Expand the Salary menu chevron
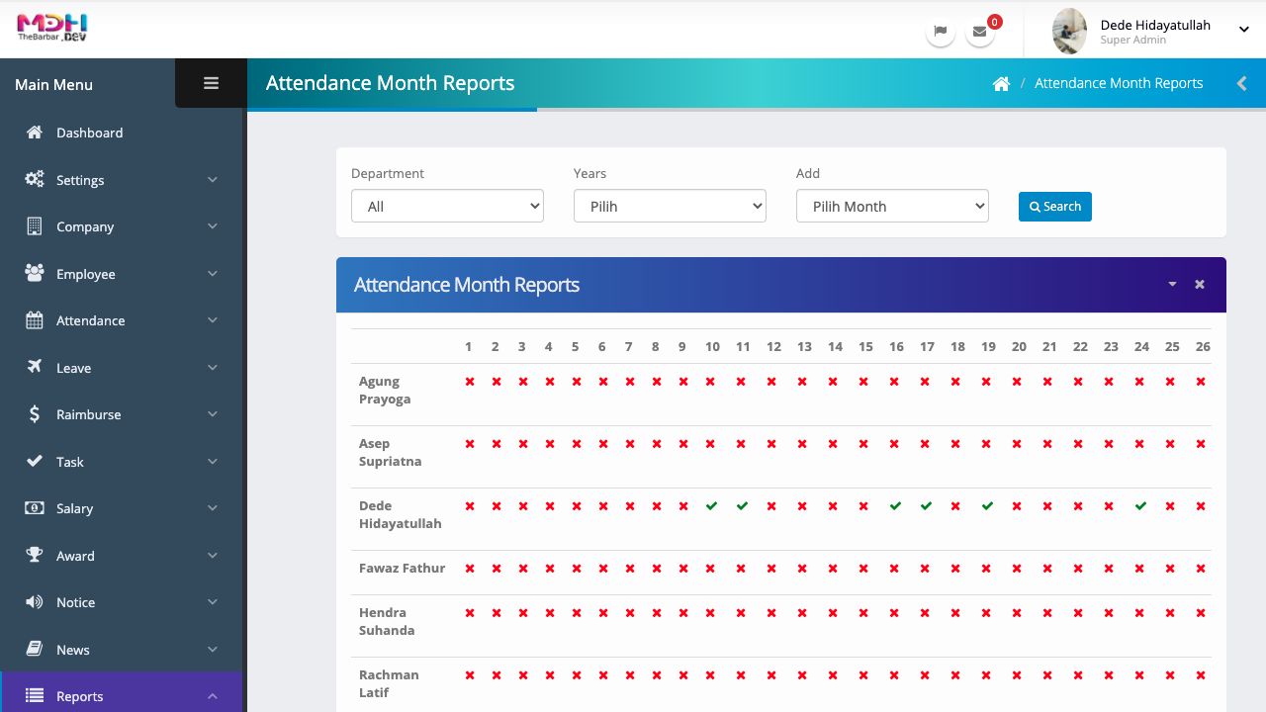Viewport: 1266px width, 712px height. point(212,508)
